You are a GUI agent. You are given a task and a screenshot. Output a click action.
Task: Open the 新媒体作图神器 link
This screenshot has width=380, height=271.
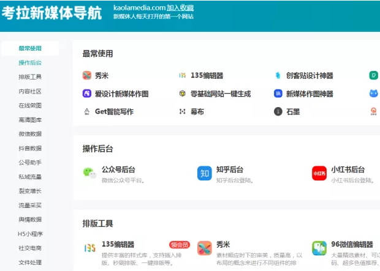click(310, 94)
